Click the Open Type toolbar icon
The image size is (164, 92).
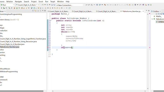point(22,8)
